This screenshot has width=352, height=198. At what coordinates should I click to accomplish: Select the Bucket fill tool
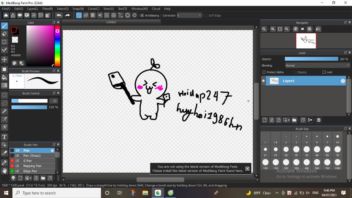(x=4, y=77)
